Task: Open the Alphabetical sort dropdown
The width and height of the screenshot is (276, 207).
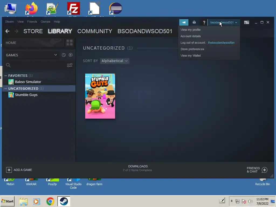Action: coord(115,61)
